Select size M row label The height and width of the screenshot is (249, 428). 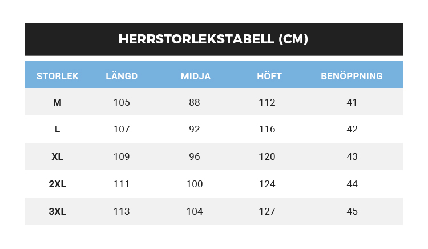pyautogui.click(x=58, y=103)
